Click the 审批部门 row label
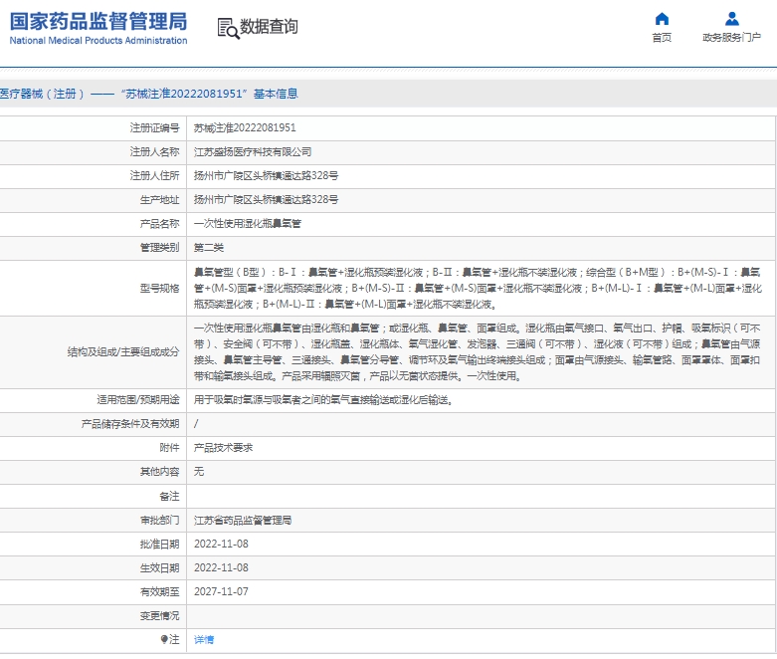Screen dimensions: 777x659 [x=159, y=521]
